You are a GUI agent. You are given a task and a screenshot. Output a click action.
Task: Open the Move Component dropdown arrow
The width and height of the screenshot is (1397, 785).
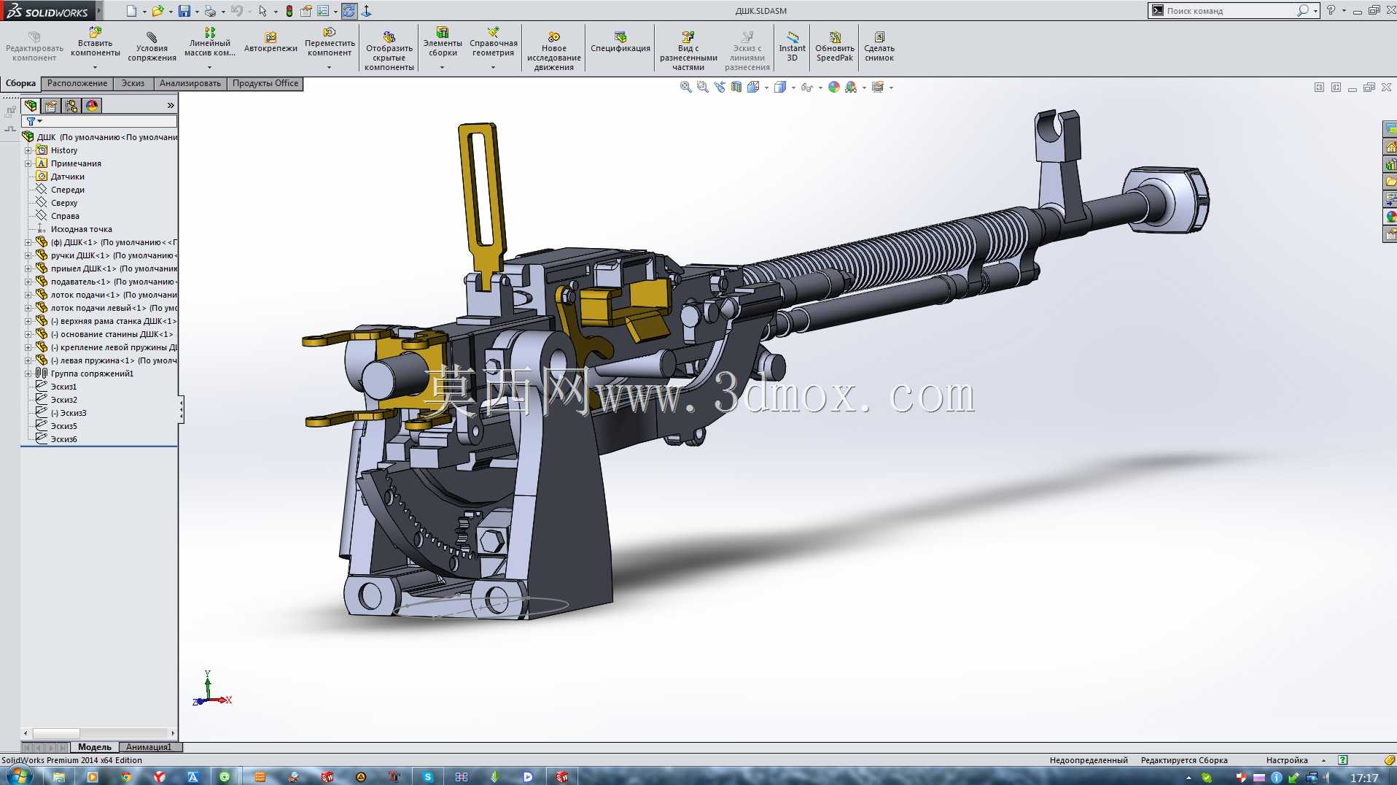[x=329, y=67]
